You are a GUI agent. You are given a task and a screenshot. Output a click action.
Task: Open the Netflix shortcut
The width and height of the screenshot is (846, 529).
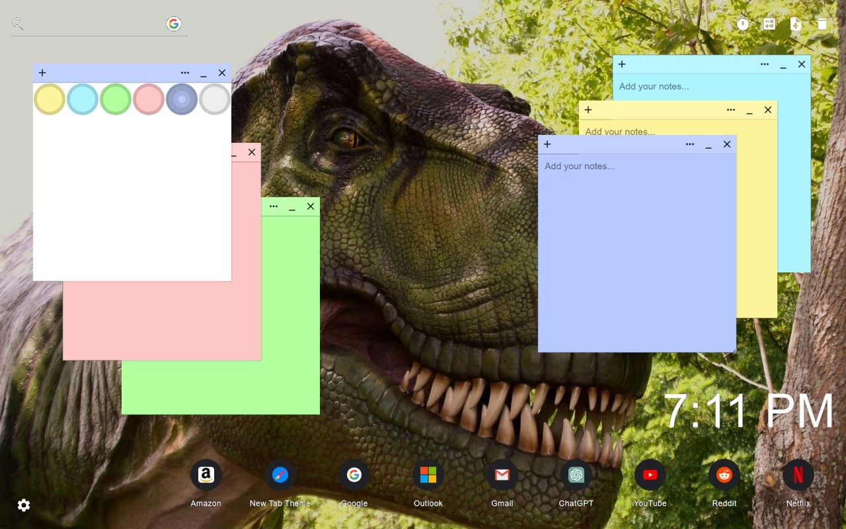coord(798,475)
